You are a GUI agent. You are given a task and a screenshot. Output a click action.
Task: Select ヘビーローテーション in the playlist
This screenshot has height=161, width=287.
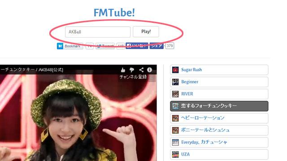coord(219,118)
